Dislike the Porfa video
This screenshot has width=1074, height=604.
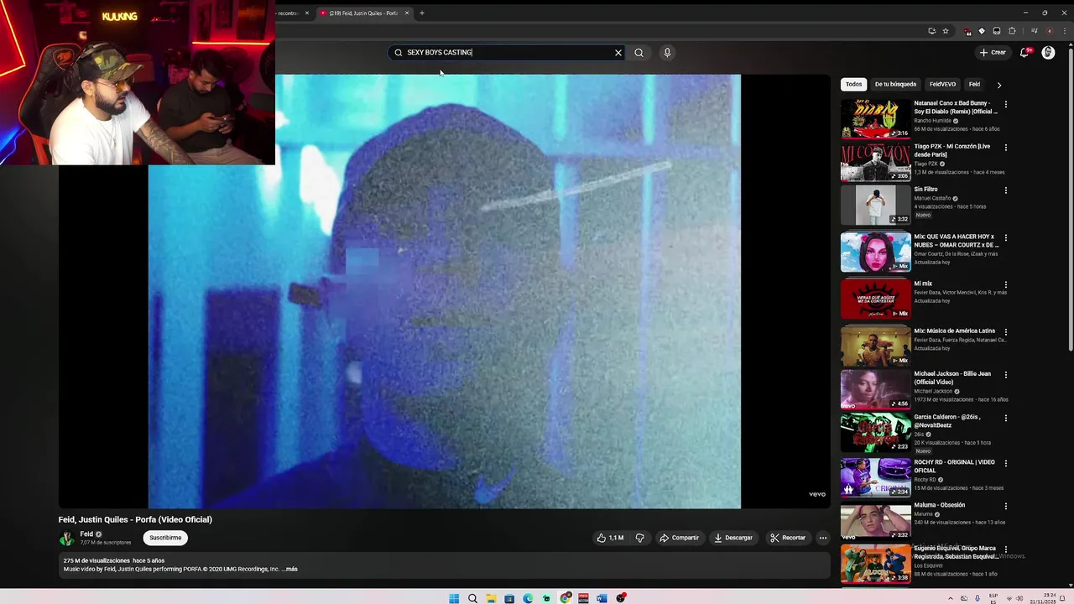tap(639, 538)
